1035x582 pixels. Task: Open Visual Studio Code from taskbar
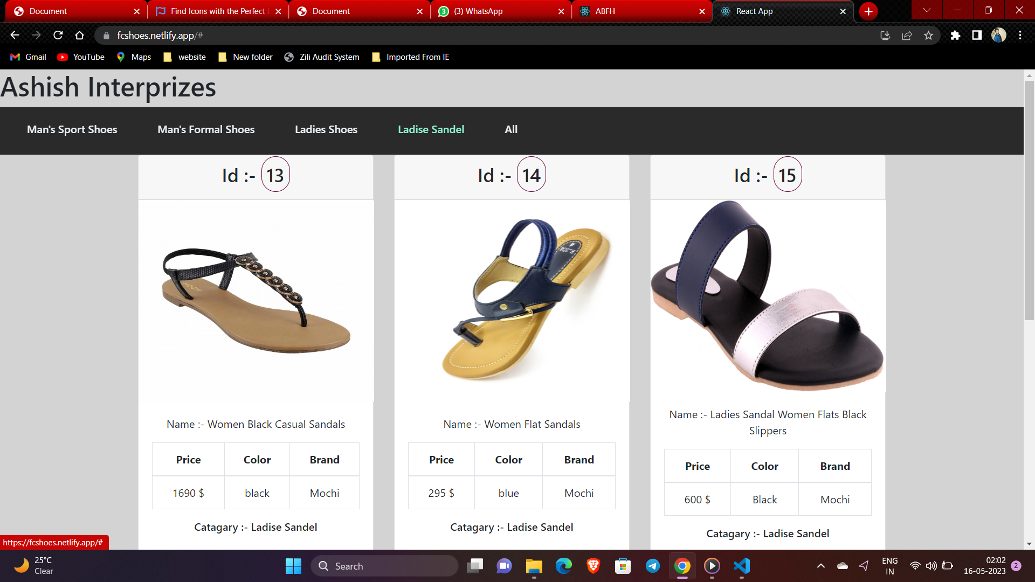coord(742,566)
